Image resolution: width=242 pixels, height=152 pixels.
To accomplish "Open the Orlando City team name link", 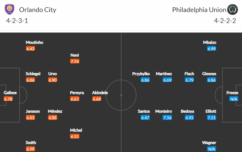I will [38, 10].
